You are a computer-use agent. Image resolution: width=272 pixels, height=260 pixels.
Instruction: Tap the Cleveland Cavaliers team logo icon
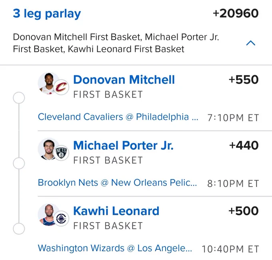[x=61, y=87]
